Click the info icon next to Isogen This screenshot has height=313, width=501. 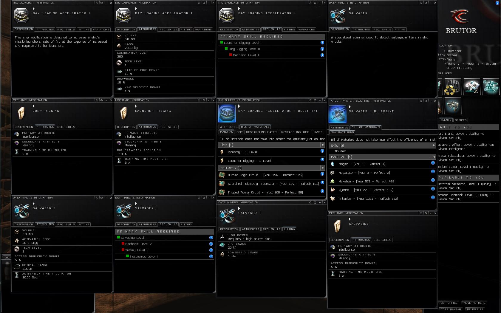tap(433, 163)
